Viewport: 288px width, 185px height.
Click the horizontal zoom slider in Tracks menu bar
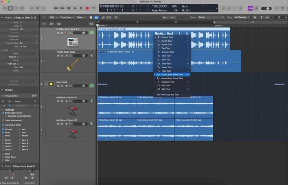(x=279, y=17)
